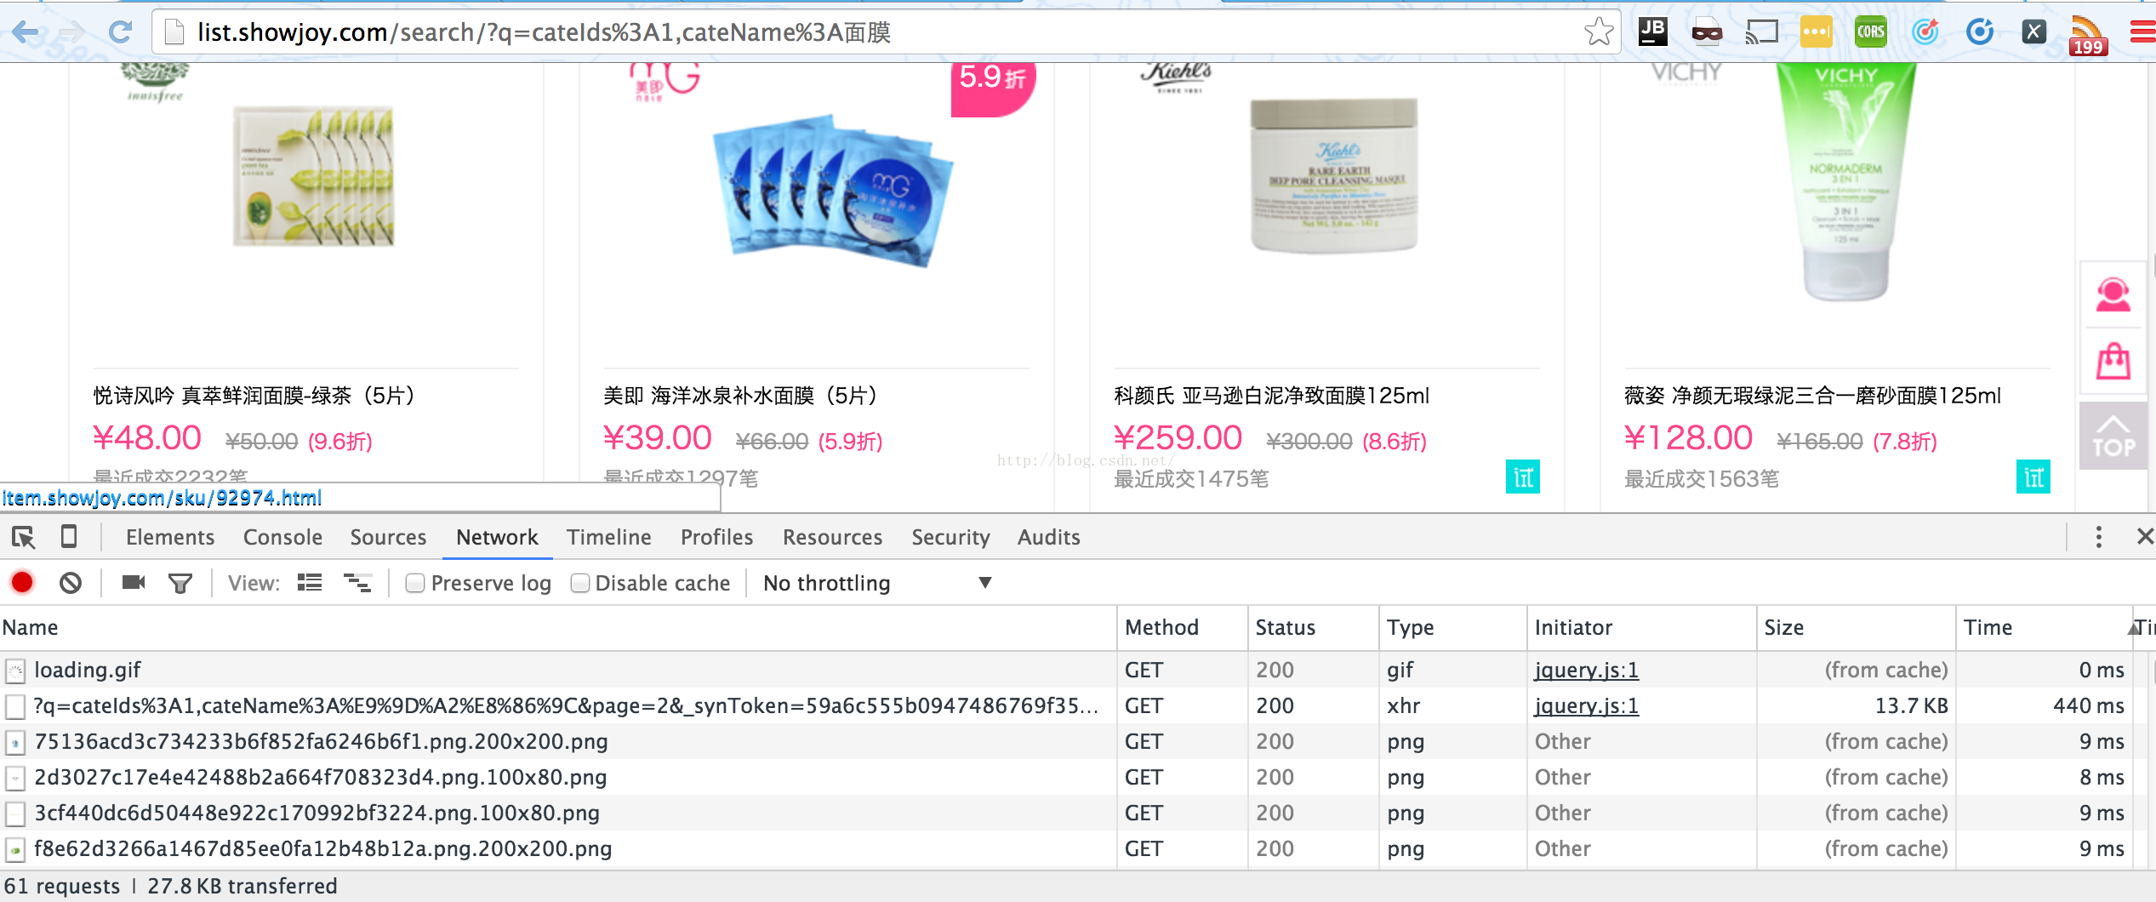
Task: Sort requests by Time column
Action: tap(2044, 628)
